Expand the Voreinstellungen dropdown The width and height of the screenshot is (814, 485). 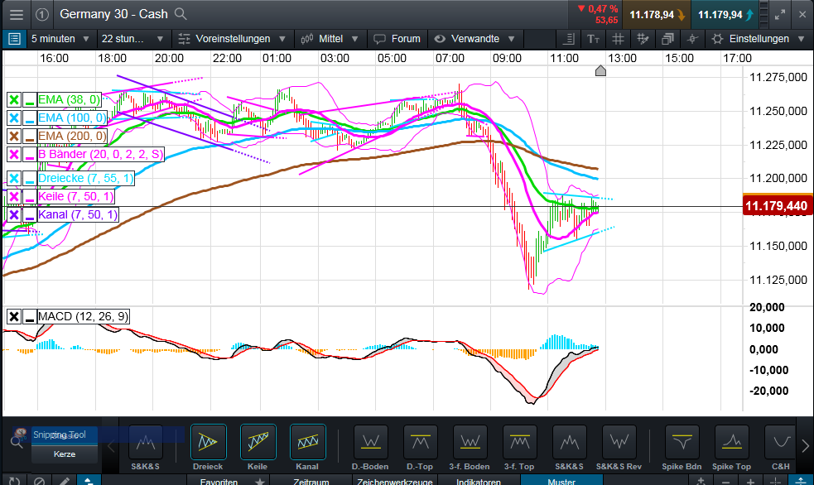coord(234,38)
